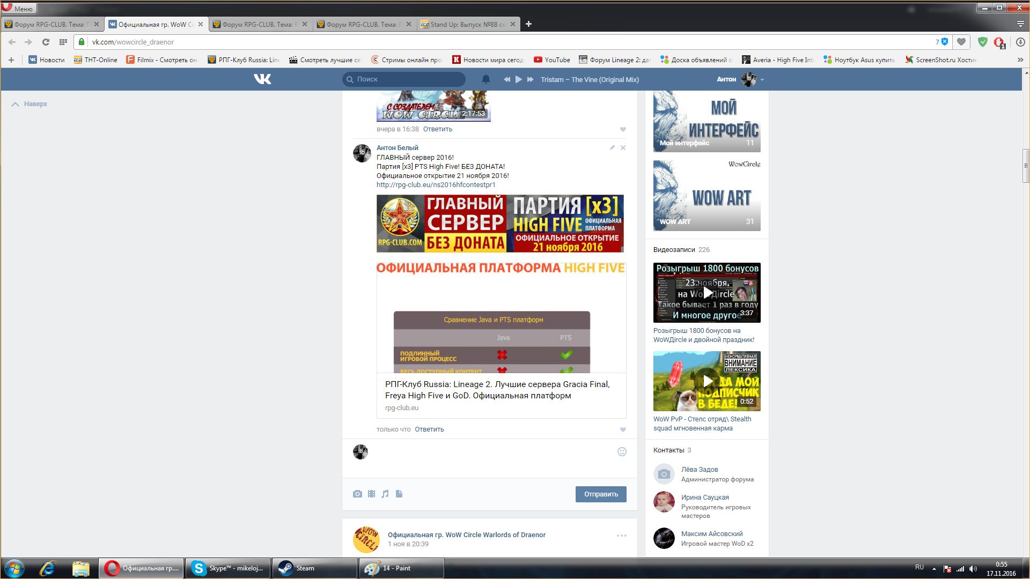The width and height of the screenshot is (1030, 579).
Task: Open the Skype taskbar item
Action: click(x=228, y=568)
